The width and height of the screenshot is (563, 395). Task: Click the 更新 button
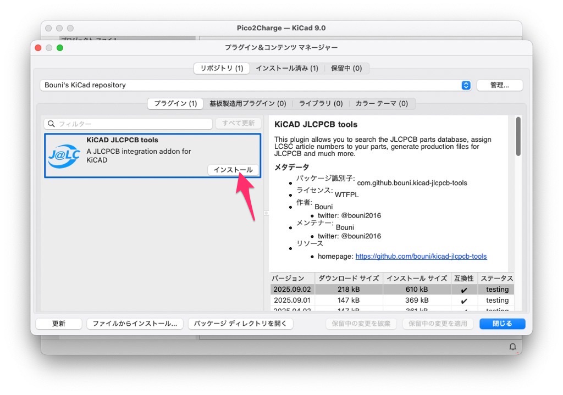59,324
